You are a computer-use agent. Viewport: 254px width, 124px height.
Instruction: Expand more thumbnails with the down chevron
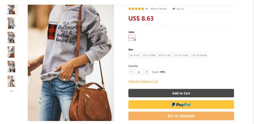pyautogui.click(x=11, y=91)
